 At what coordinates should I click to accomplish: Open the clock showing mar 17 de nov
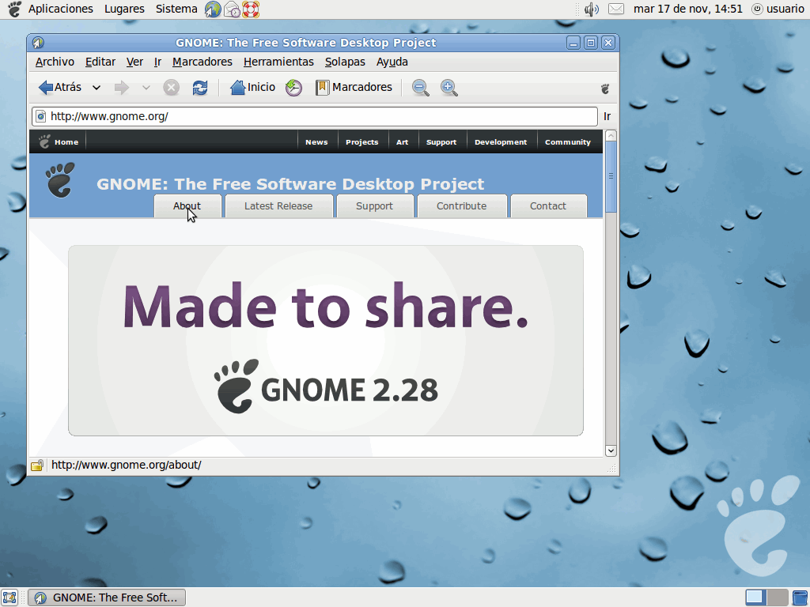tap(687, 9)
